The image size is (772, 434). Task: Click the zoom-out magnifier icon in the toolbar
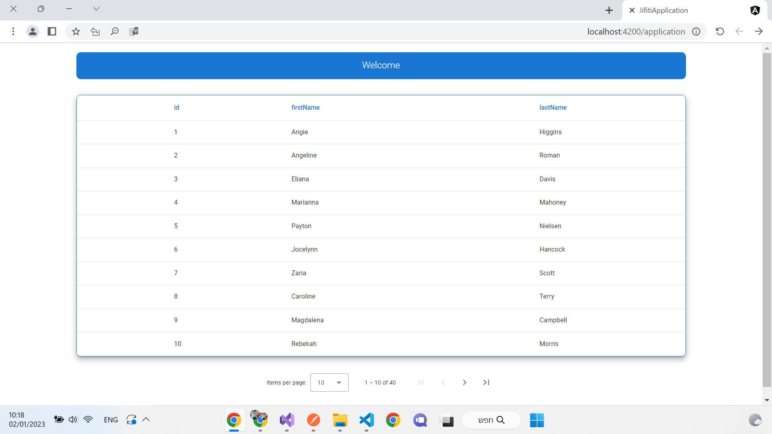pyautogui.click(x=114, y=31)
